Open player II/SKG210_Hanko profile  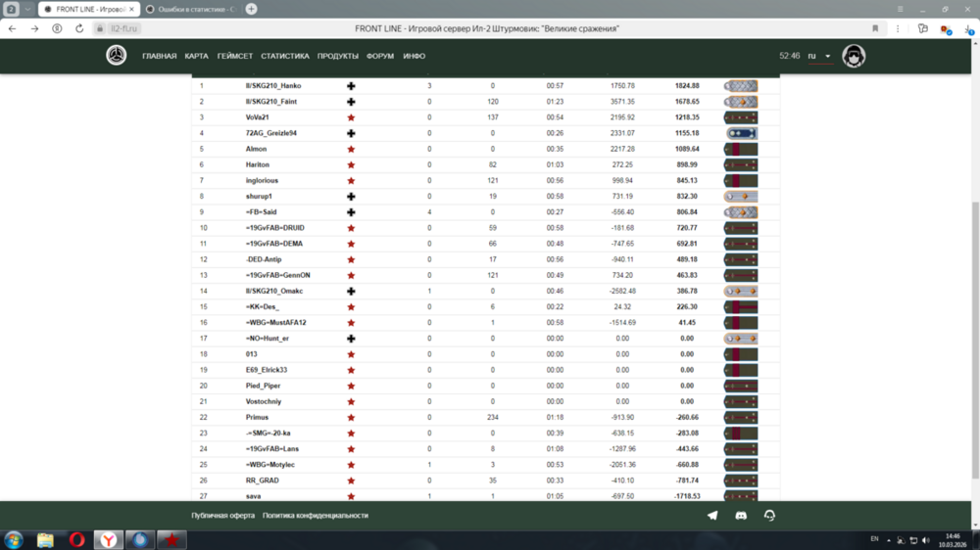[273, 86]
